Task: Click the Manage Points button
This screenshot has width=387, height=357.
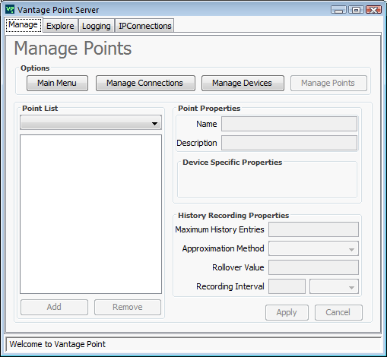Action: [x=328, y=83]
